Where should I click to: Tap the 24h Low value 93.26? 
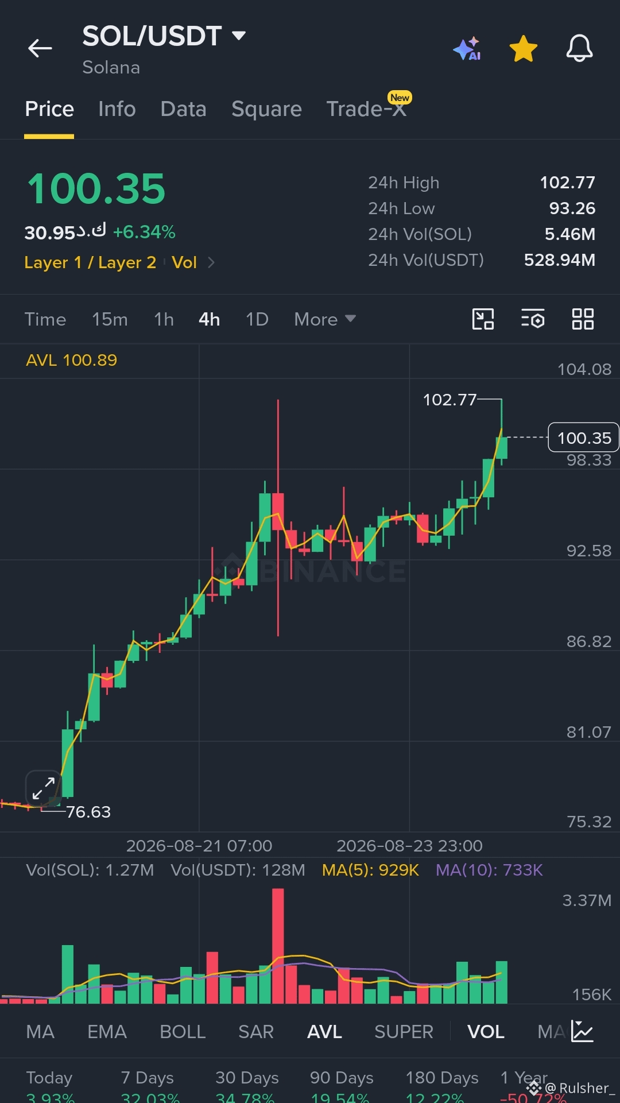[x=572, y=208]
